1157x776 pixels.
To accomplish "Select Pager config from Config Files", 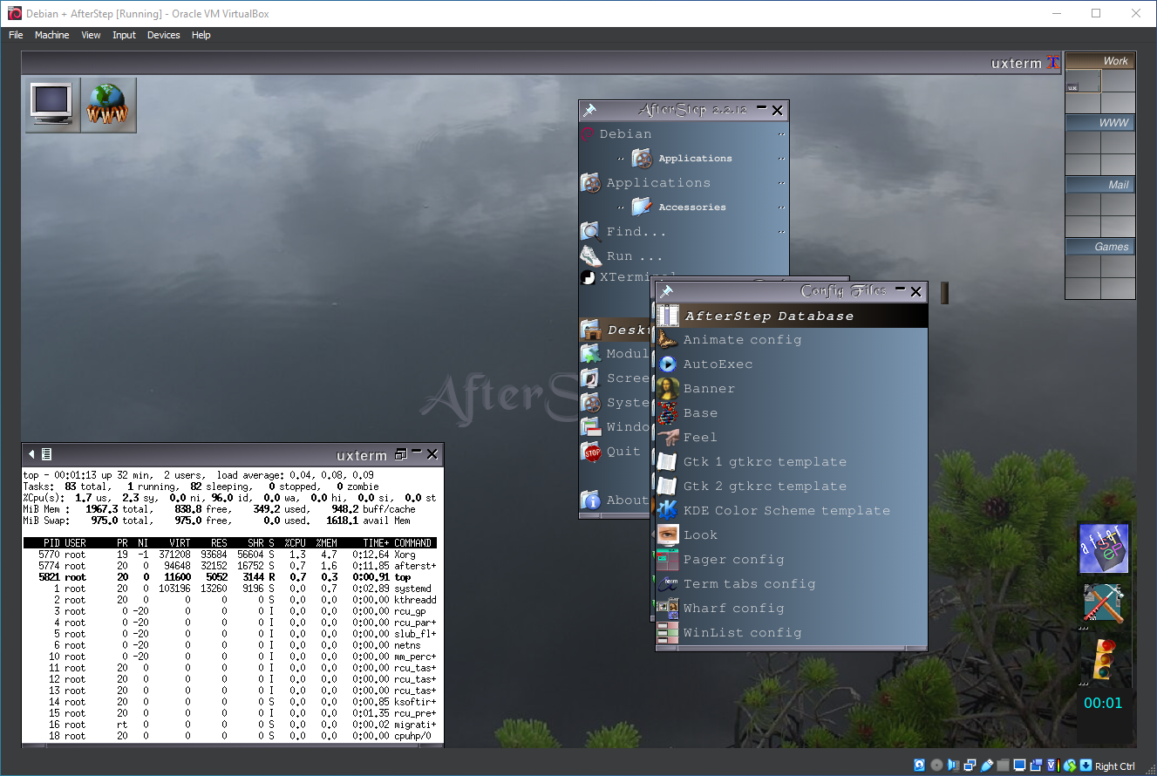I will point(733,560).
